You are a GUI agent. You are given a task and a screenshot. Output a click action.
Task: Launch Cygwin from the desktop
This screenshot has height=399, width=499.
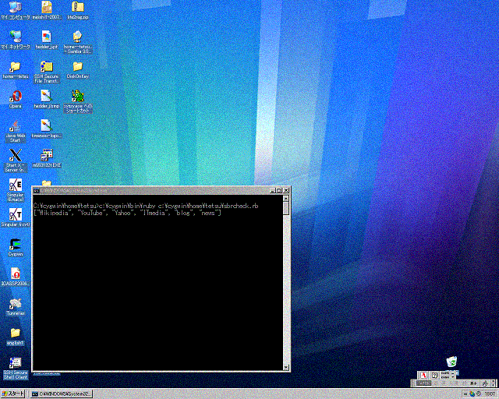(x=15, y=244)
